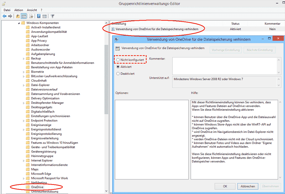Click the filter funnel toolbar icon
Image resolution: width=285 pixels, height=194 pixels.
pos(52,16)
